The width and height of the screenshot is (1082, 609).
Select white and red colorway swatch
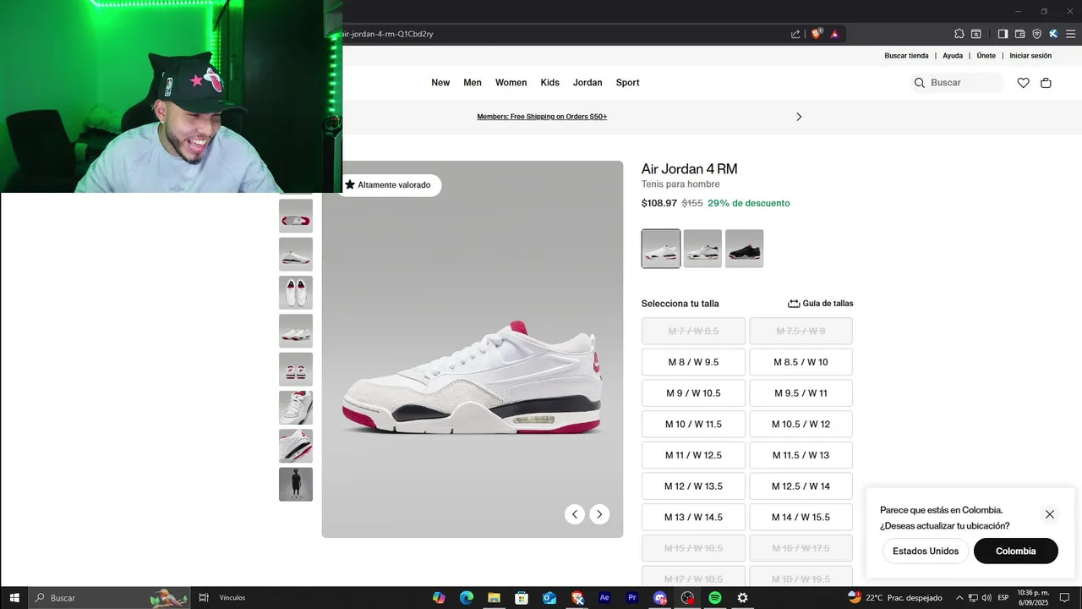click(x=661, y=249)
